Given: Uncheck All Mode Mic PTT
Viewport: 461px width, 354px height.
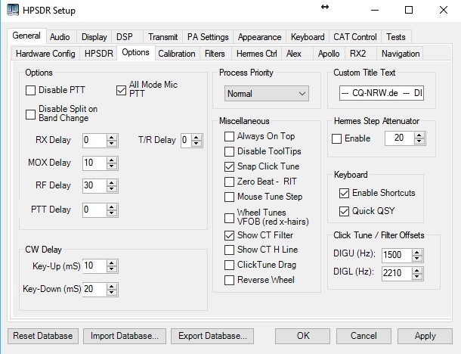Looking at the screenshot, I should point(121,90).
